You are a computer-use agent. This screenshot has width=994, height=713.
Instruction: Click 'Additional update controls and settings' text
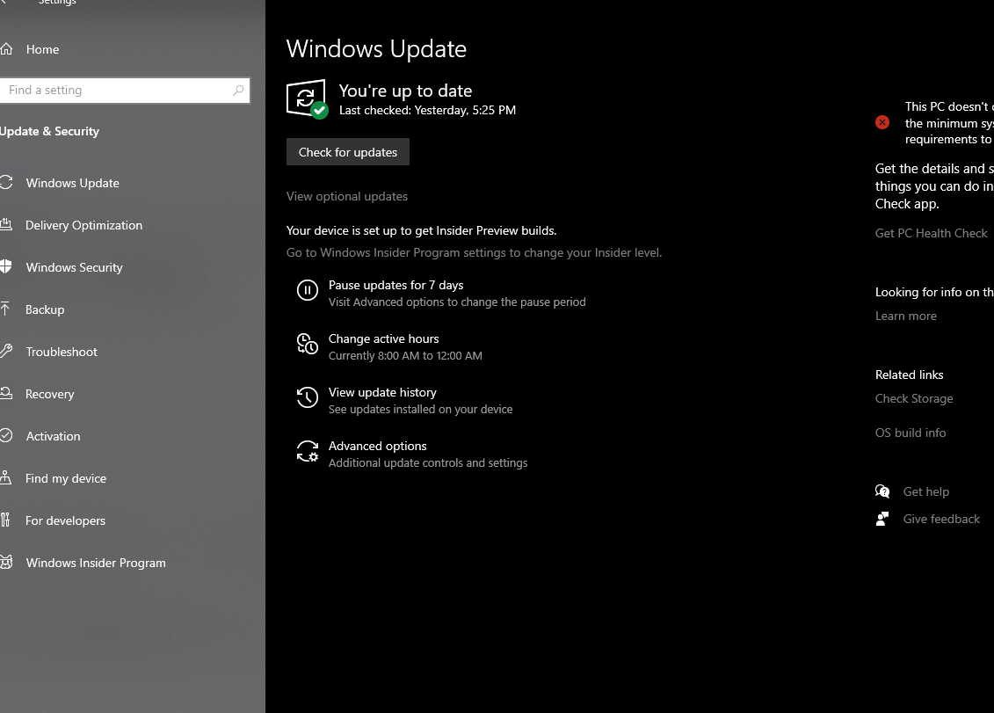[428, 463]
